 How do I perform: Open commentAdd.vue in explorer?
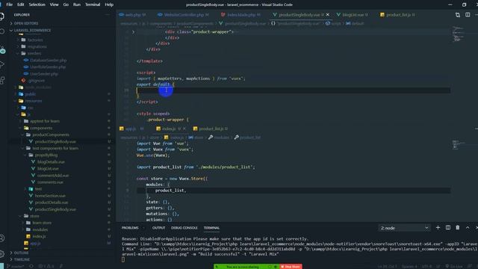tap(53, 176)
